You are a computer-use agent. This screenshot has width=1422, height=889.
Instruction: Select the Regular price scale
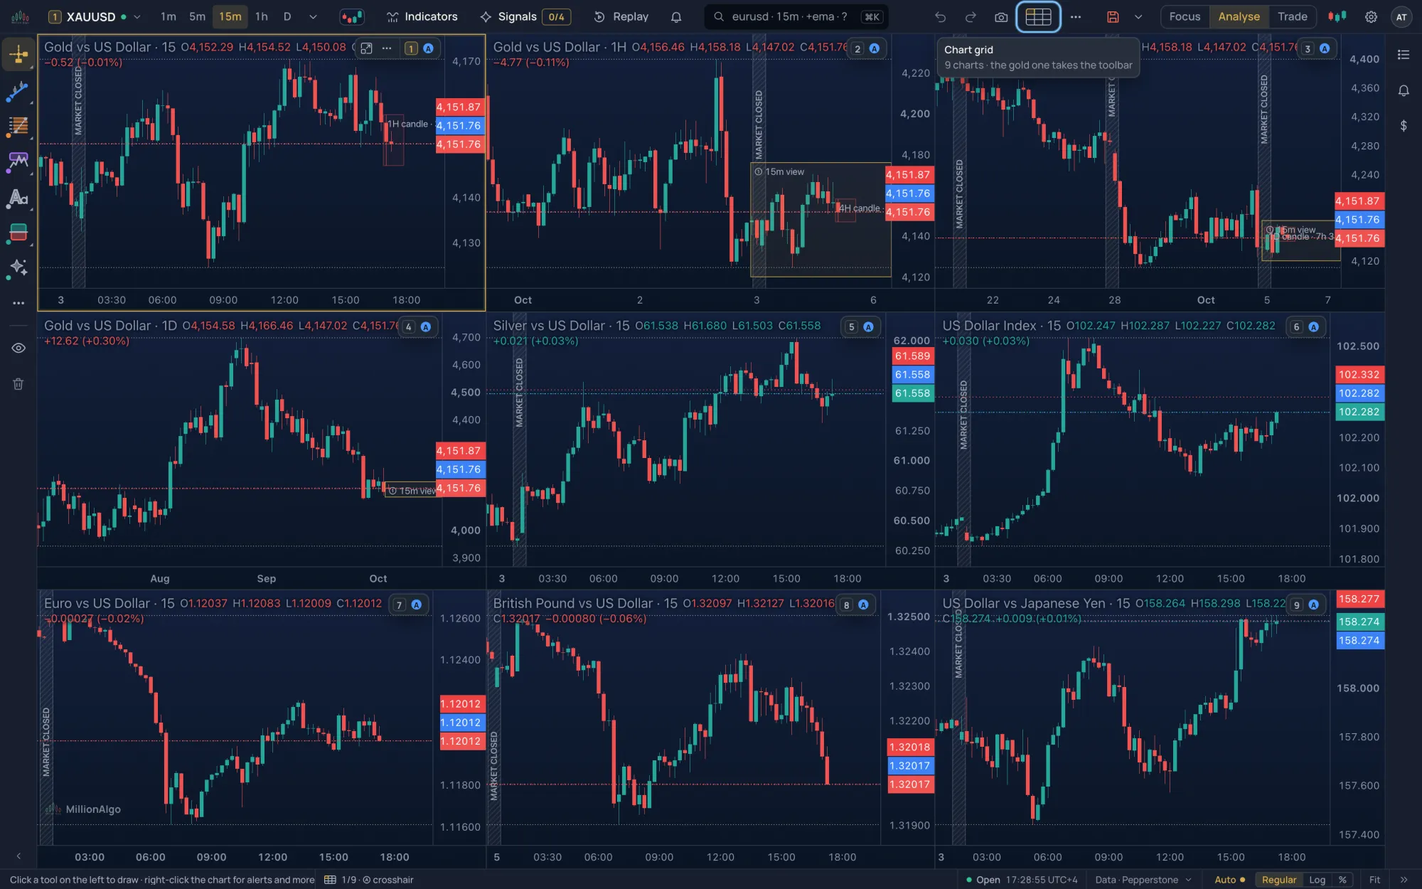point(1278,880)
